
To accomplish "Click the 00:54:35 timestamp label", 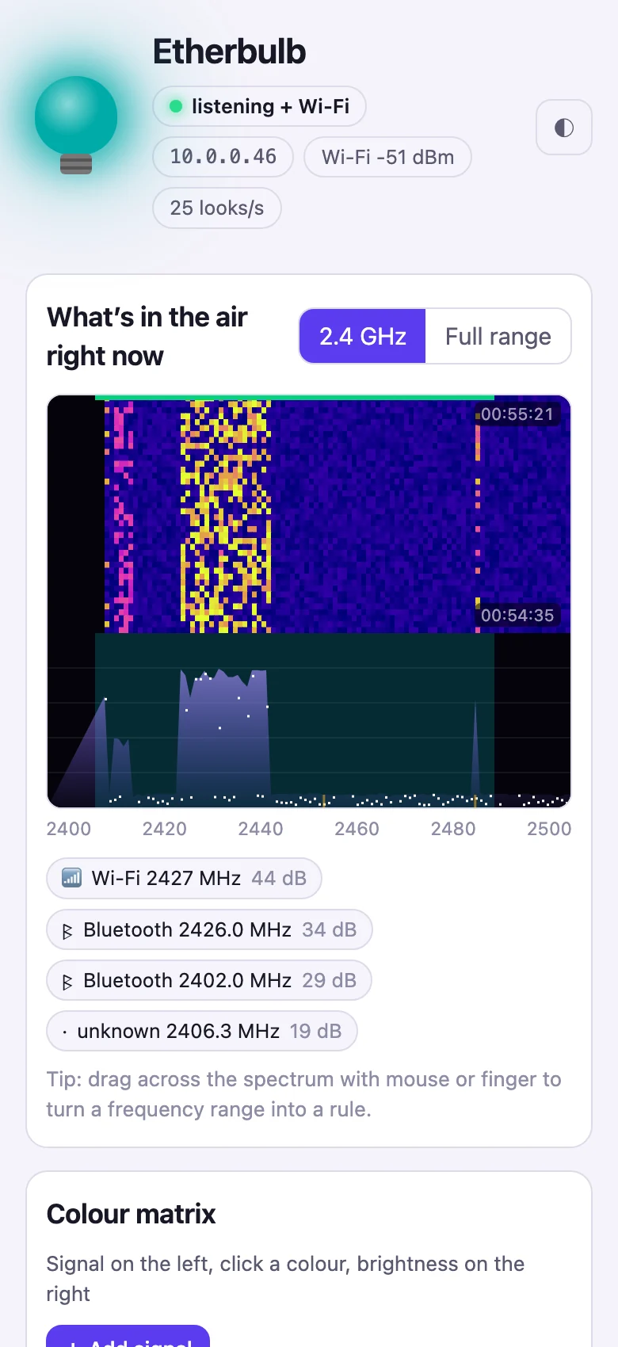I will click(517, 615).
